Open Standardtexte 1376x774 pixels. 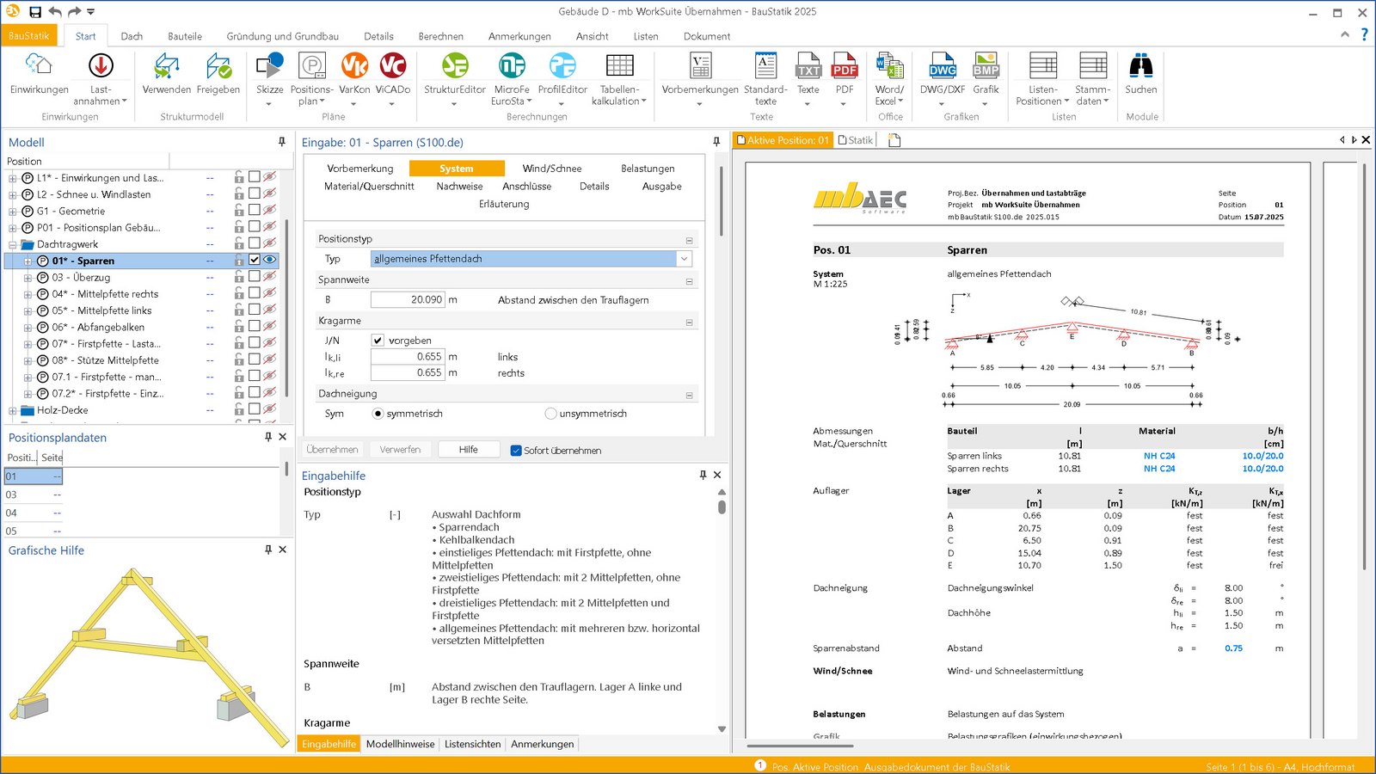click(x=765, y=77)
